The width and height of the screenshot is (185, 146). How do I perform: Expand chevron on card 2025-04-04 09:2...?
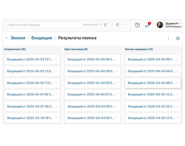coord(117,59)
